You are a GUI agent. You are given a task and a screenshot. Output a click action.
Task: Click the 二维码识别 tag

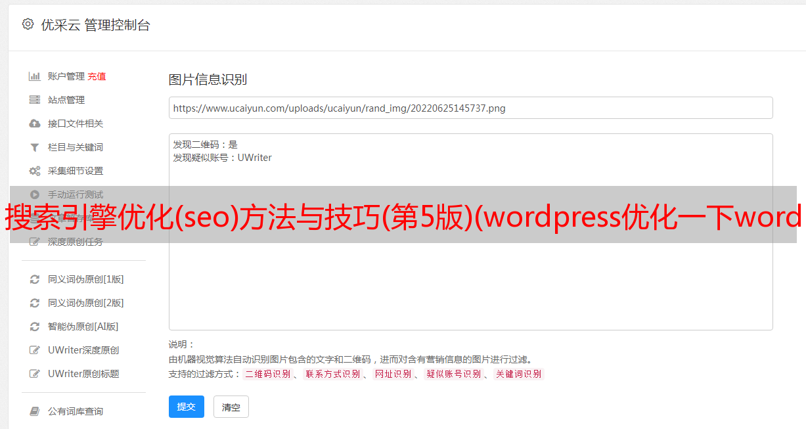click(268, 374)
